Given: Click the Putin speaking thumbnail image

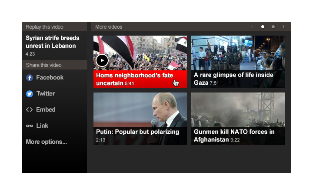Looking at the screenshot, I should [x=140, y=110].
